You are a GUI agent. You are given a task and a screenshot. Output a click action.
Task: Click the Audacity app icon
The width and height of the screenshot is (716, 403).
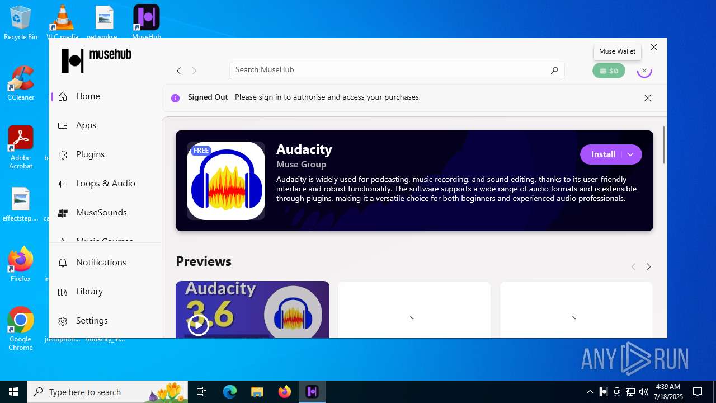(x=226, y=181)
